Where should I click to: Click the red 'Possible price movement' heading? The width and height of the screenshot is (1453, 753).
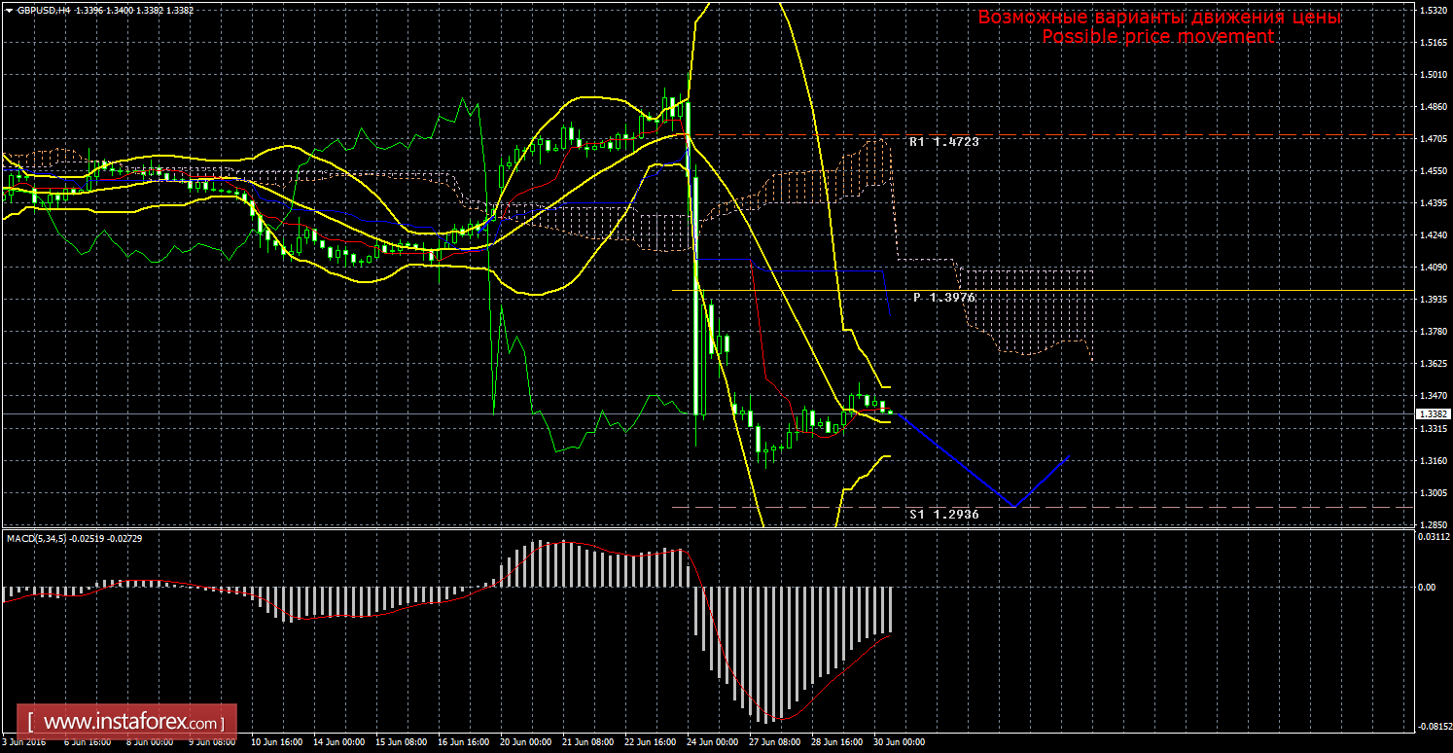pos(1157,36)
